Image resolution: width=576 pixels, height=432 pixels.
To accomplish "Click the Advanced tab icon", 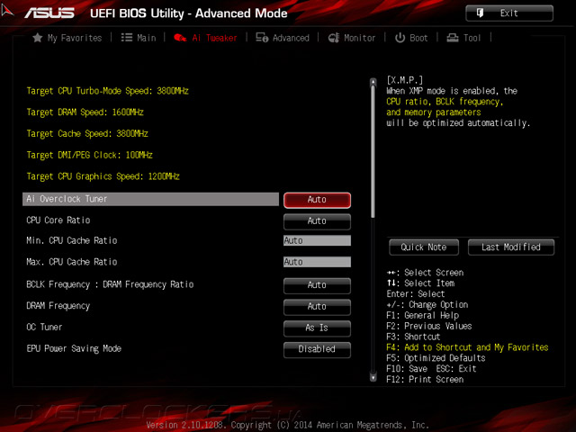I will point(262,38).
